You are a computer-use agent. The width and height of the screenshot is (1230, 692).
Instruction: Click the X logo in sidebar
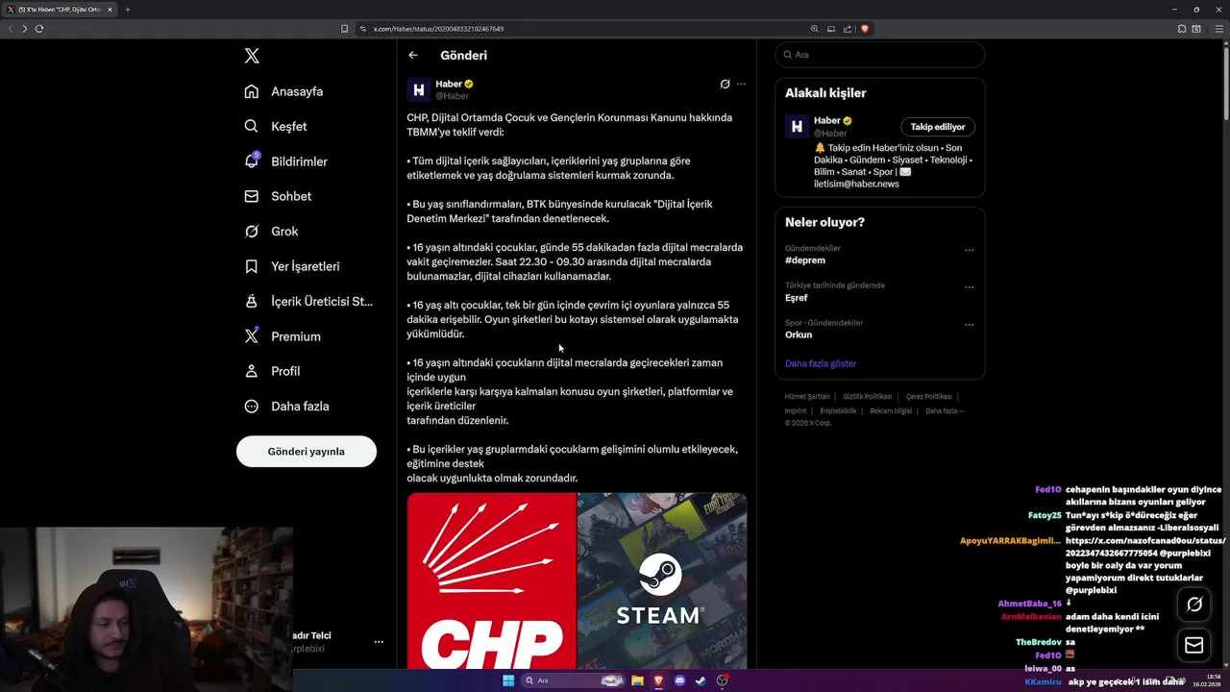coord(252,56)
